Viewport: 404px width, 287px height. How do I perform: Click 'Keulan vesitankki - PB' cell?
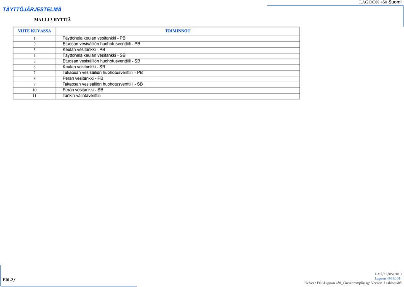pyautogui.click(x=178, y=50)
